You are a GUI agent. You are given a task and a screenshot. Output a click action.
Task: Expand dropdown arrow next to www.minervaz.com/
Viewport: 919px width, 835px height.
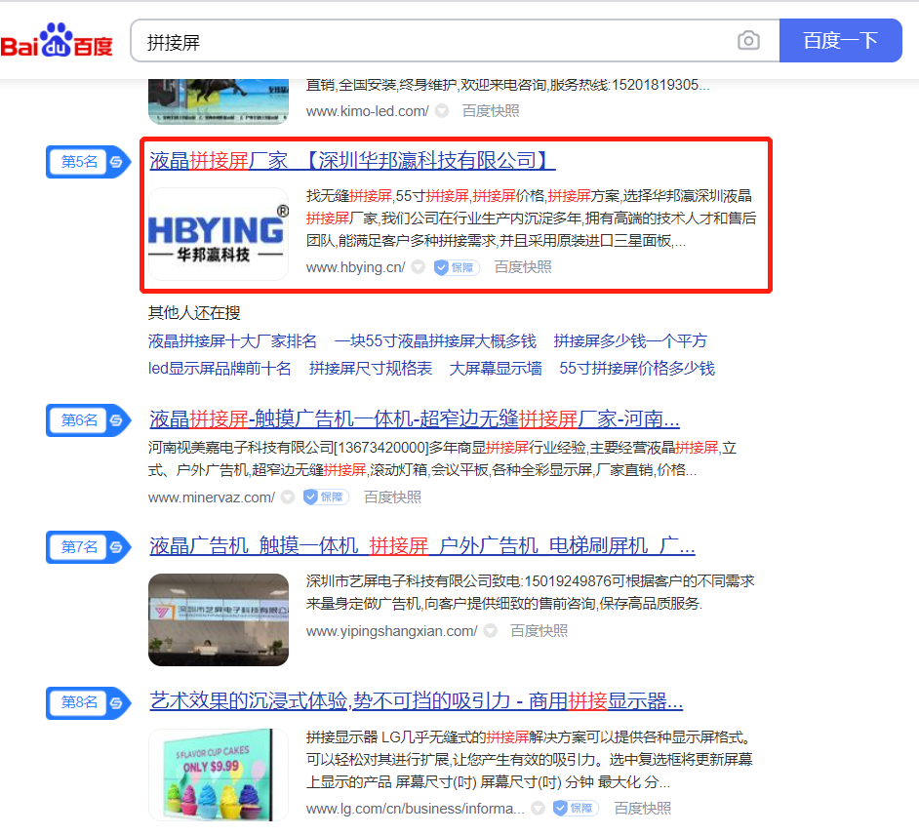pyautogui.click(x=287, y=497)
